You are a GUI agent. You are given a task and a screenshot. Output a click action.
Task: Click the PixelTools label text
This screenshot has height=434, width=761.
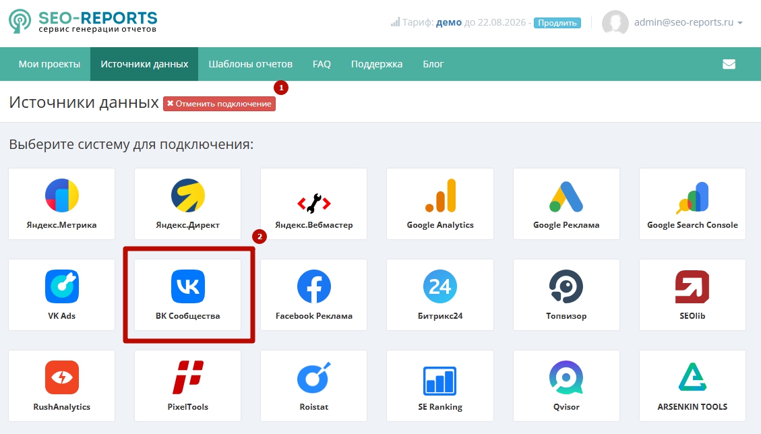188,407
